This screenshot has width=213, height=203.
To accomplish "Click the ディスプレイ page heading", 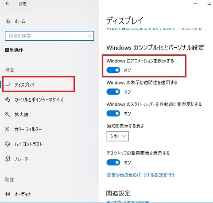I will click(x=125, y=21).
